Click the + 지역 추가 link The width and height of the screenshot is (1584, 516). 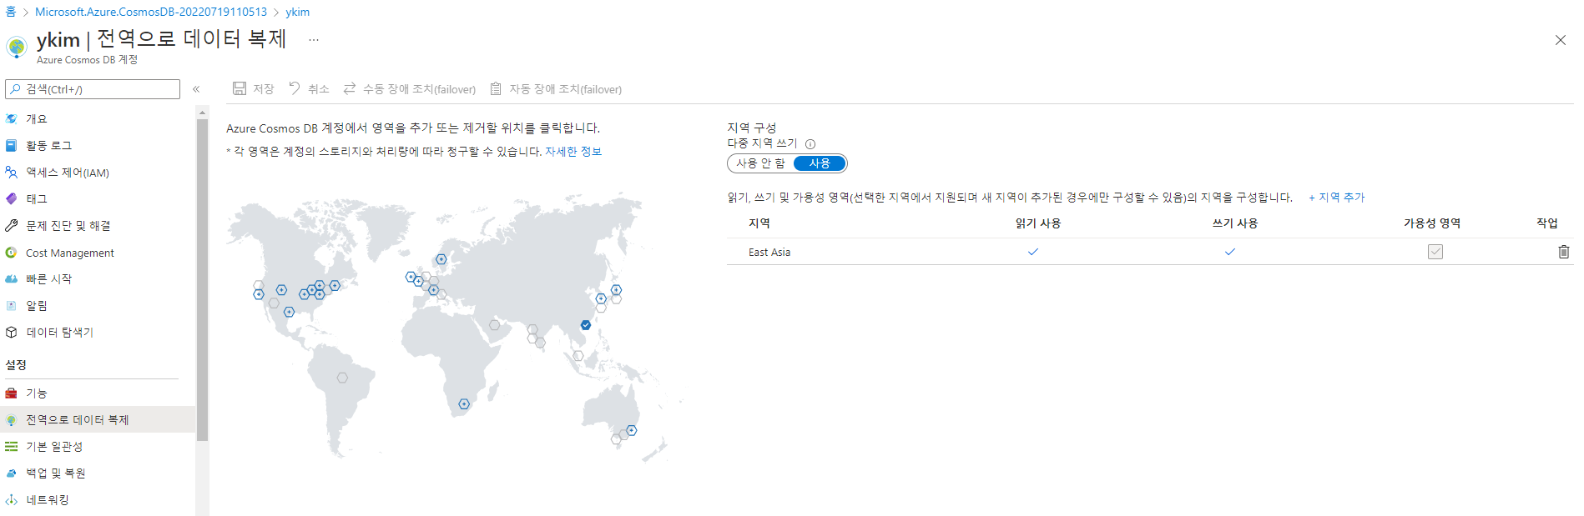[x=1337, y=198]
